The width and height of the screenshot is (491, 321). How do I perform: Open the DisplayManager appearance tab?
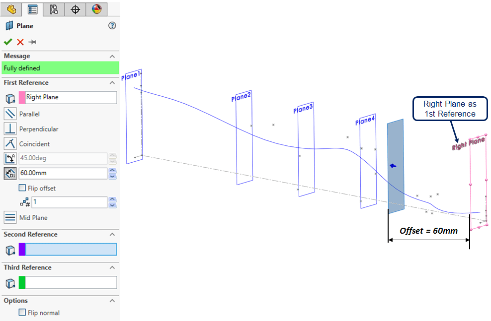click(96, 9)
